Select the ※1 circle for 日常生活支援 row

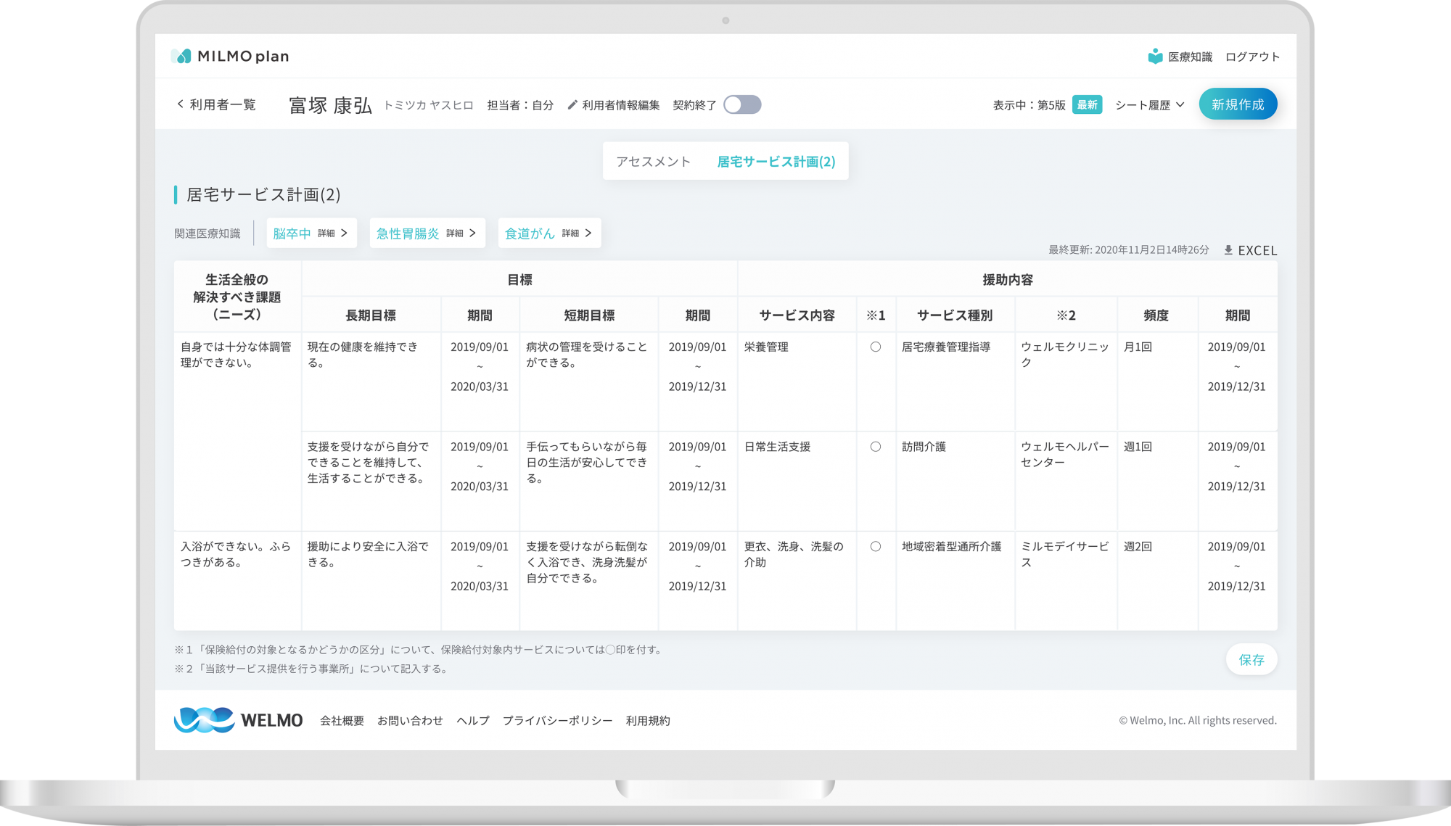(876, 447)
